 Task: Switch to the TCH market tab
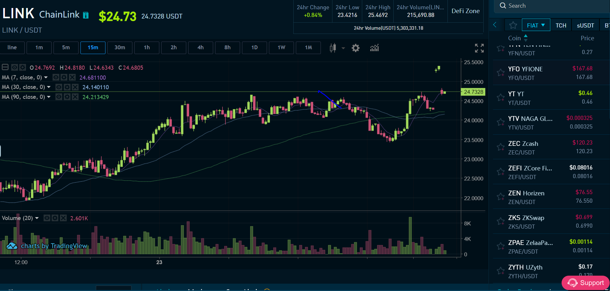[x=561, y=25]
